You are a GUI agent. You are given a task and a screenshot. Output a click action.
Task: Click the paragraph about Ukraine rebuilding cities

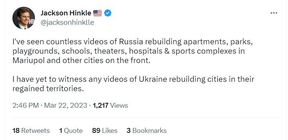click(x=133, y=84)
